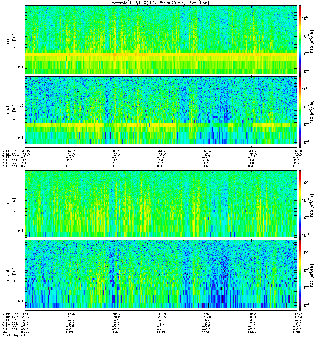Click the X_RE_GSE value -41.4 under THB
The image size is (317, 338).
(206, 151)
